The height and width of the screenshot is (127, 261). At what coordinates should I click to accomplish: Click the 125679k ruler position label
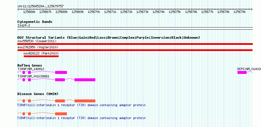click(240, 12)
